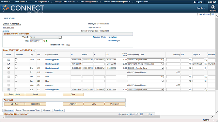Open the Main Menu breadcrumb

point(21,2)
